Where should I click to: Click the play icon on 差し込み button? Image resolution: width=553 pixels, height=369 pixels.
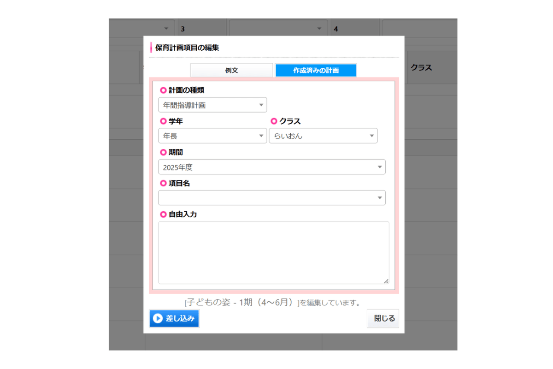pos(157,318)
